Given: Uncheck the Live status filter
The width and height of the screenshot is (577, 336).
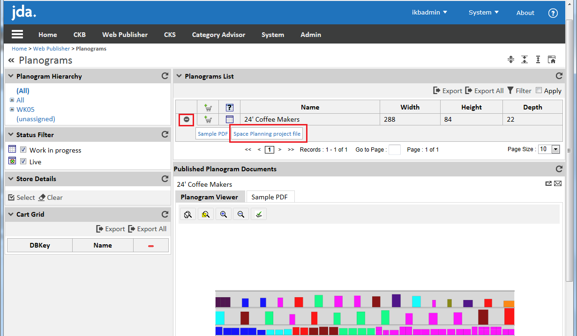Looking at the screenshot, I should pyautogui.click(x=23, y=161).
